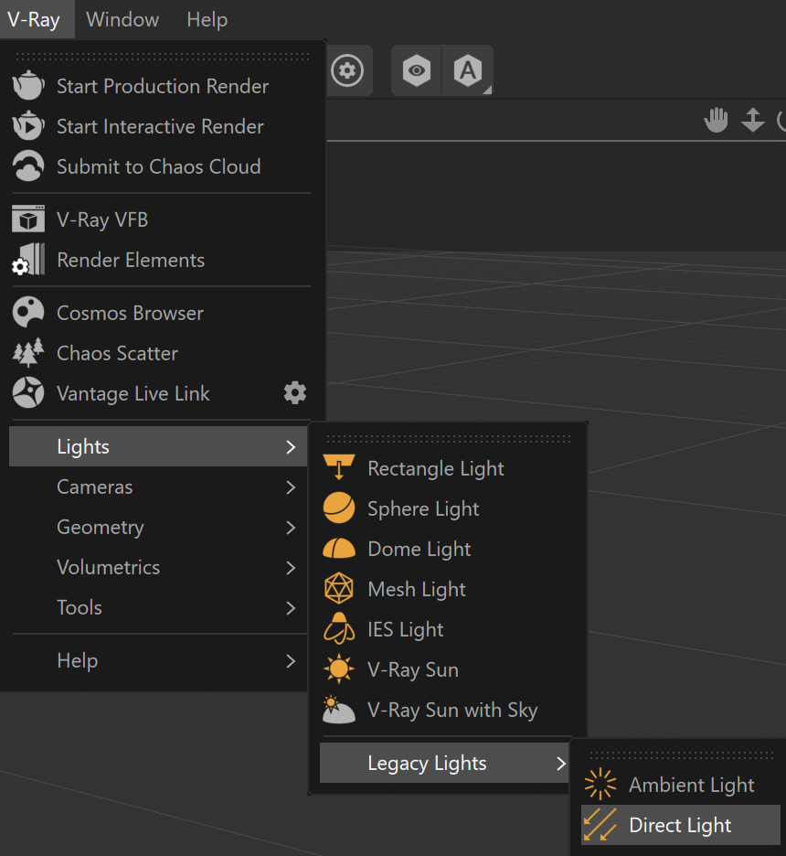The image size is (786, 856).
Task: Expand the Cameras submenu arrow
Action: click(x=291, y=487)
